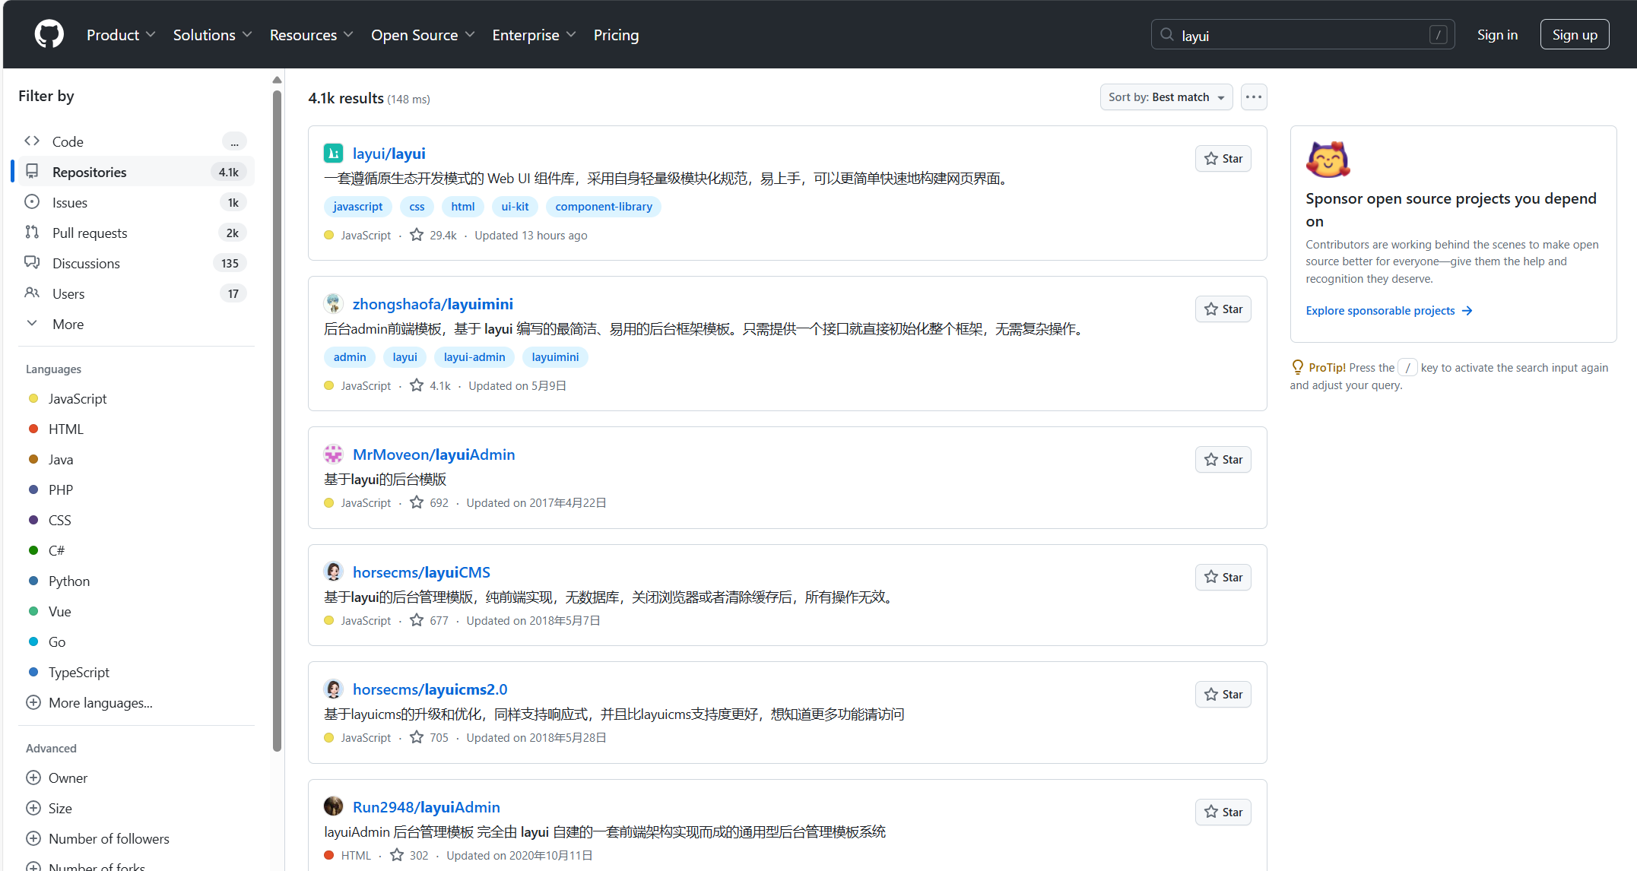Select the HTML language filter
Screen dimensions: 1637x871
click(x=65, y=429)
